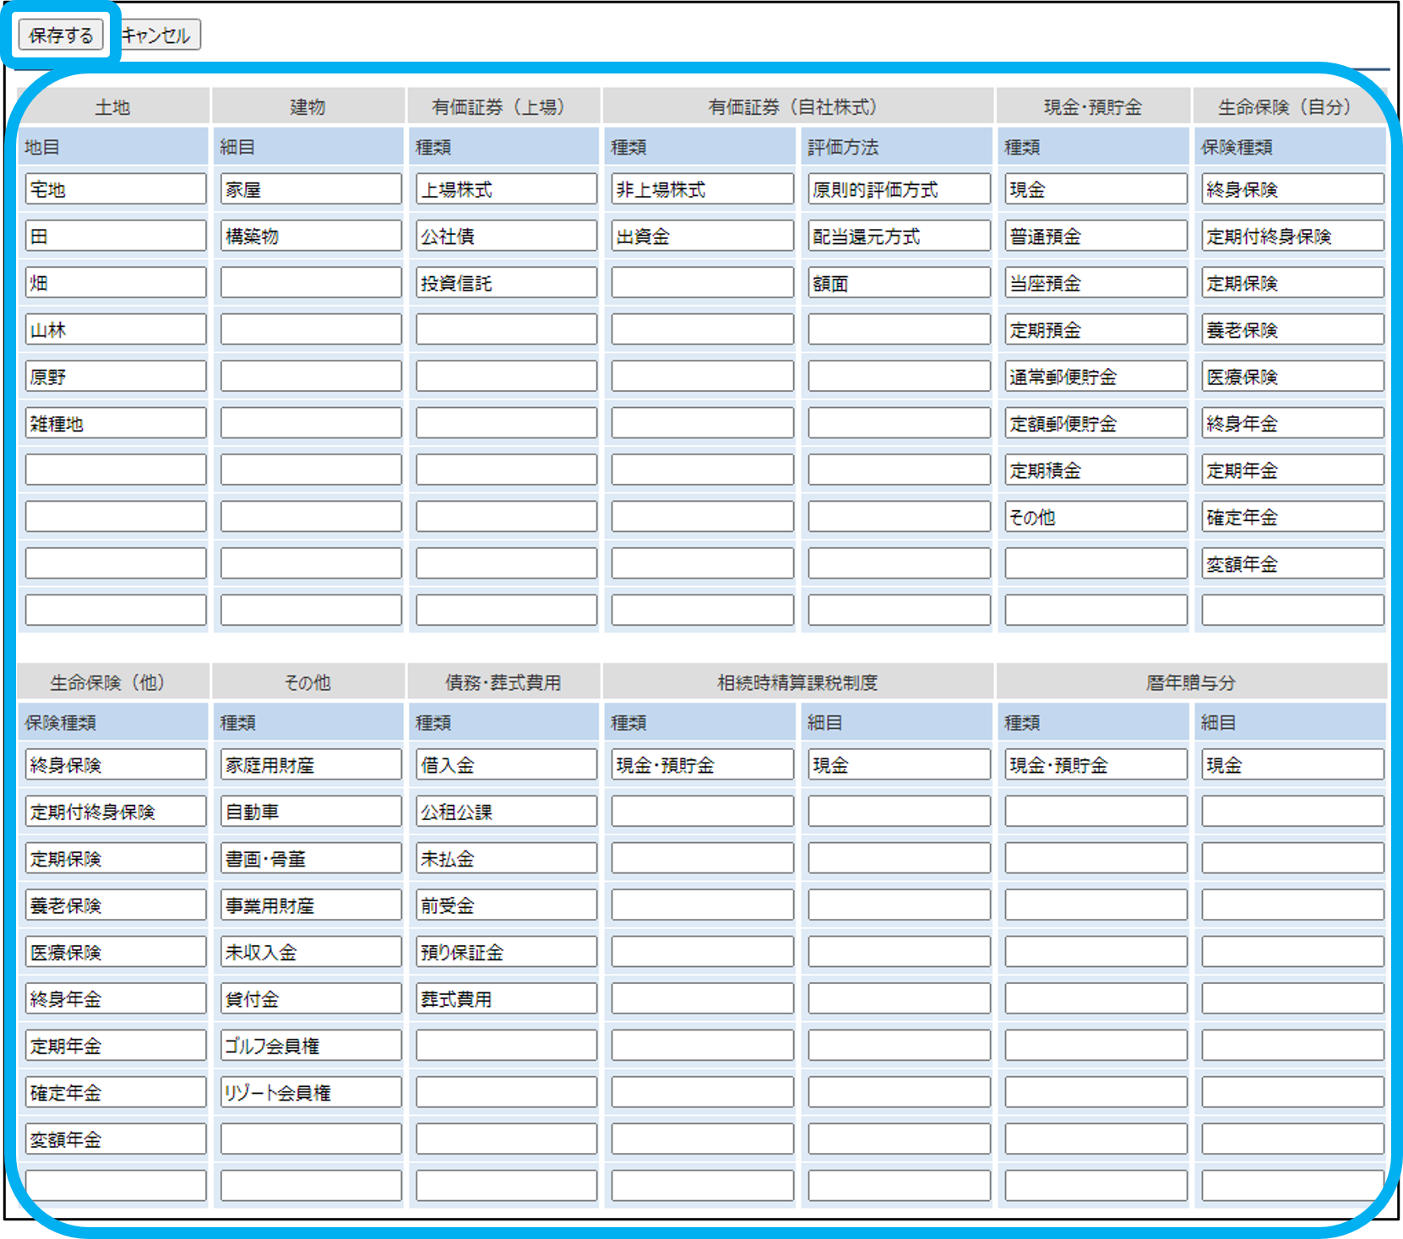Click the 配当還元方式 field
Screen dimensions: 1403x1239
point(899,236)
